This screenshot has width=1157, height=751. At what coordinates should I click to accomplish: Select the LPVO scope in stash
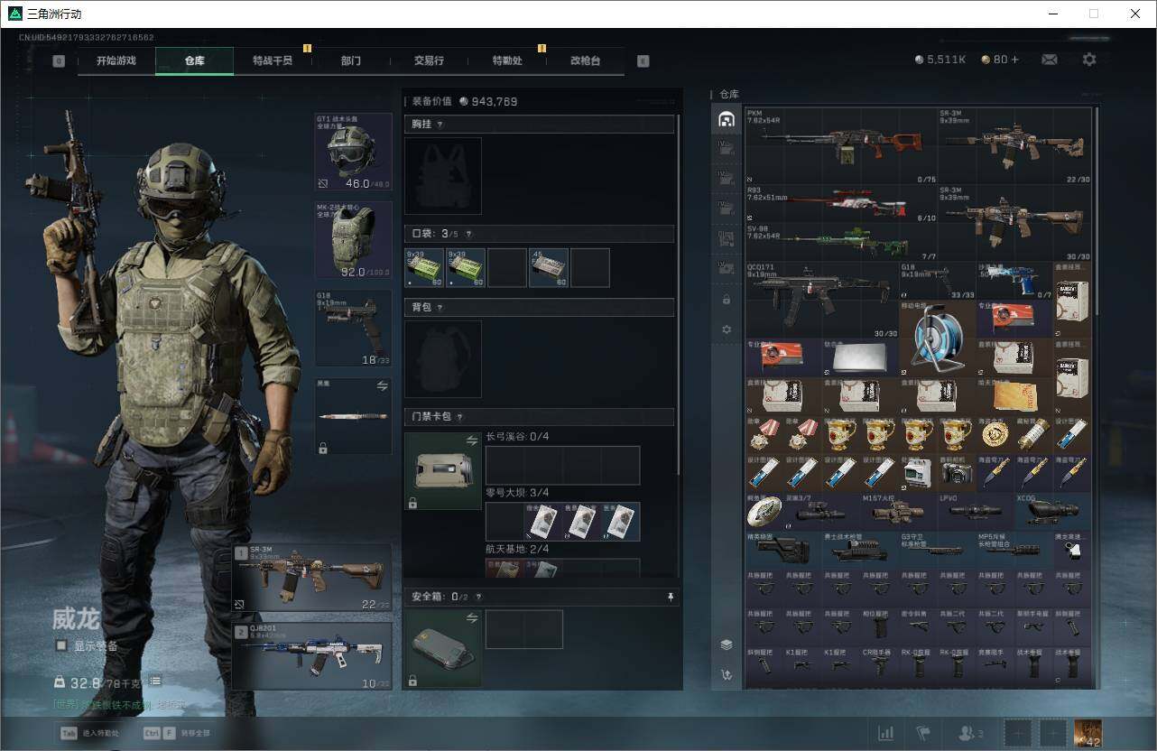(x=977, y=511)
